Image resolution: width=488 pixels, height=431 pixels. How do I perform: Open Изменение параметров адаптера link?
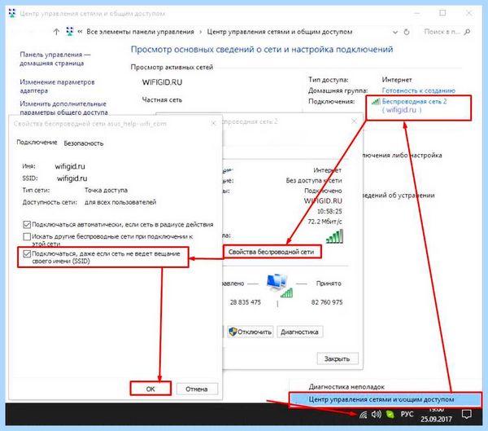coord(57,86)
